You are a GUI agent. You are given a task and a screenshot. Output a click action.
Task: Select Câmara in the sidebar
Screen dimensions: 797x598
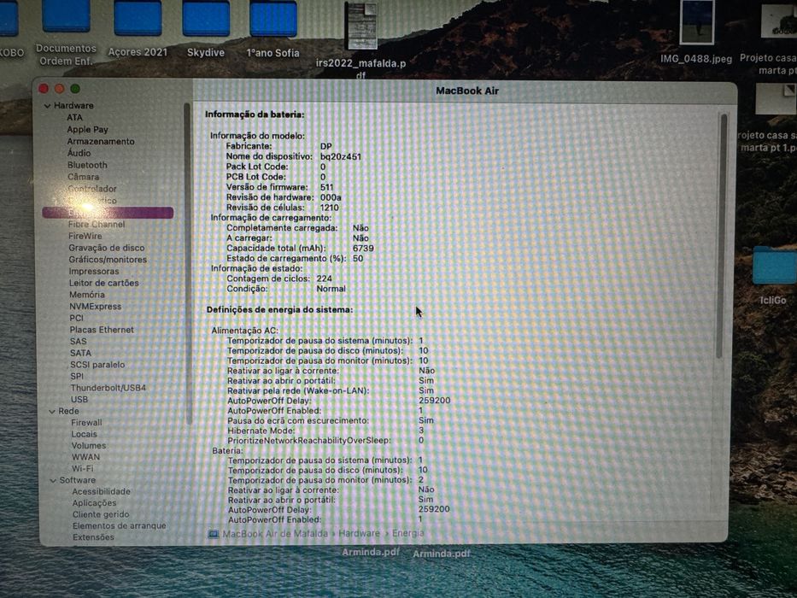pos(84,177)
